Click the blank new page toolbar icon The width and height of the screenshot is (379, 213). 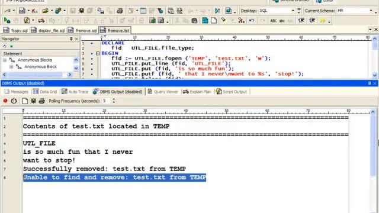coord(214,21)
